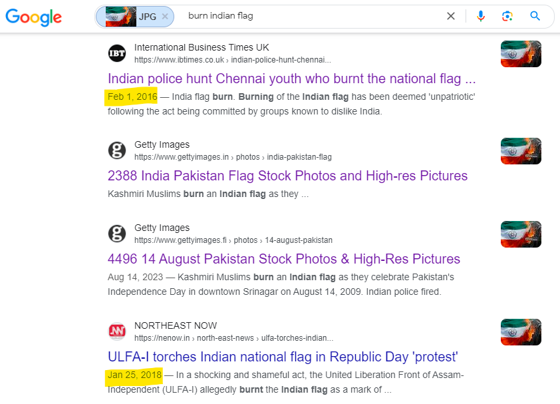Image resolution: width=560 pixels, height=404 pixels.
Task: Open thumbnail beside the IBT result
Action: click(521, 54)
